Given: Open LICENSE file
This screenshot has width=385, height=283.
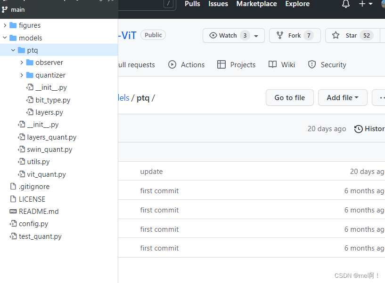Looking at the screenshot, I should point(32,199).
